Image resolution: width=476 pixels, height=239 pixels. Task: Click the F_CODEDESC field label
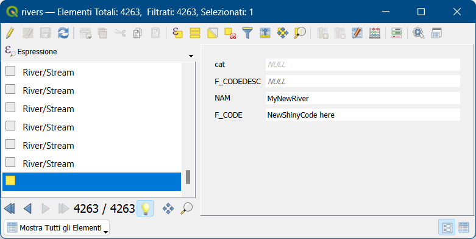pyautogui.click(x=238, y=81)
